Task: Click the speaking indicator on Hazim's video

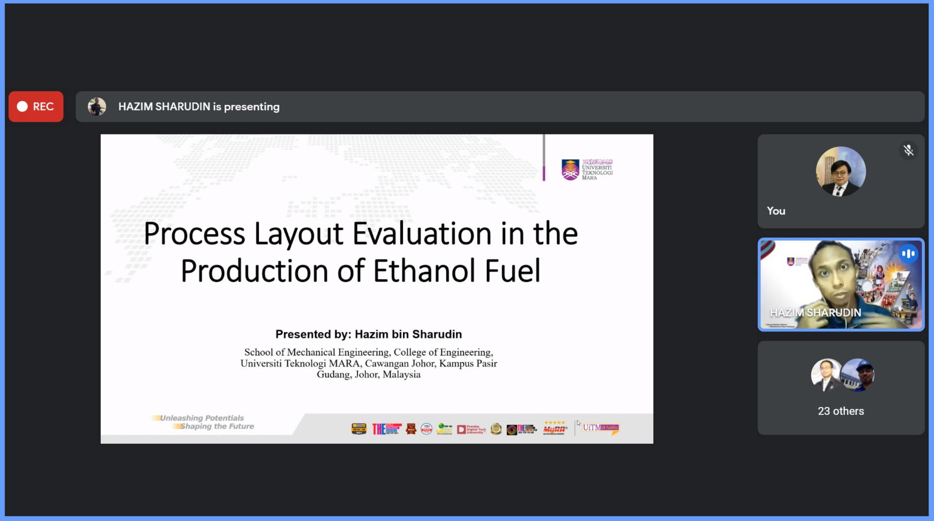Action: click(x=908, y=254)
